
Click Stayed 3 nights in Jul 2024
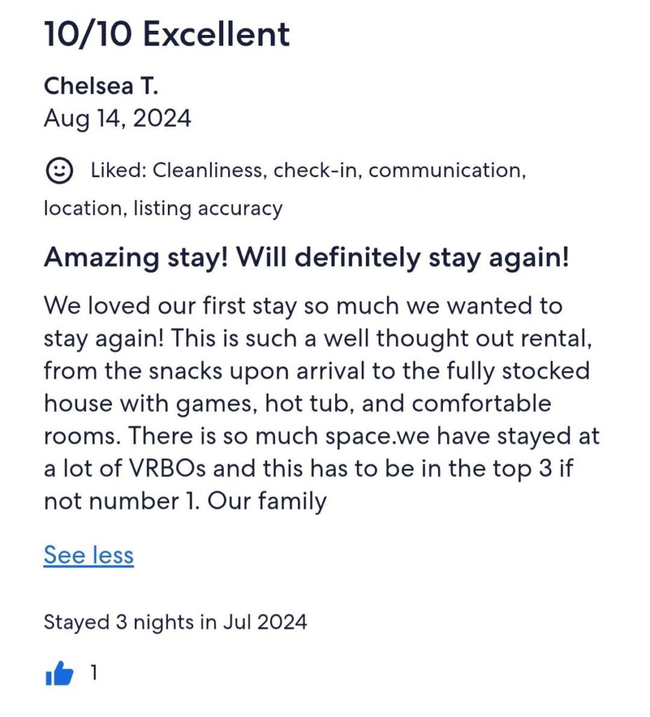[x=175, y=622]
